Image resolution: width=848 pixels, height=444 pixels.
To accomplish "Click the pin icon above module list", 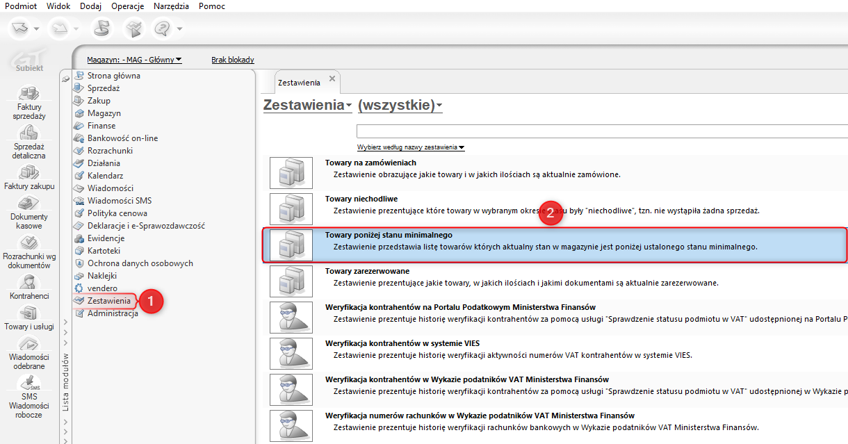I will (66, 79).
